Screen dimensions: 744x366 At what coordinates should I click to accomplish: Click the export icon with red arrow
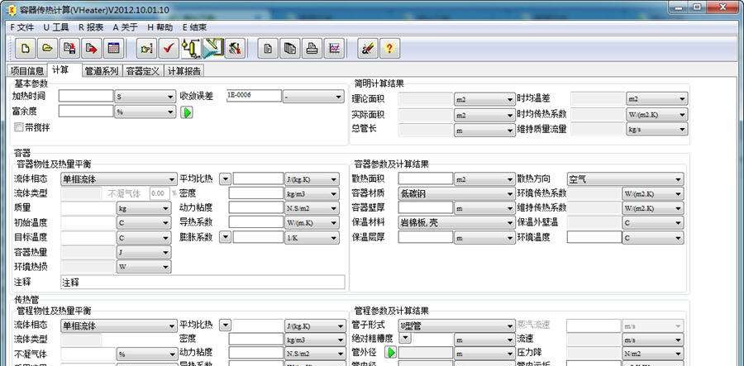click(x=91, y=49)
